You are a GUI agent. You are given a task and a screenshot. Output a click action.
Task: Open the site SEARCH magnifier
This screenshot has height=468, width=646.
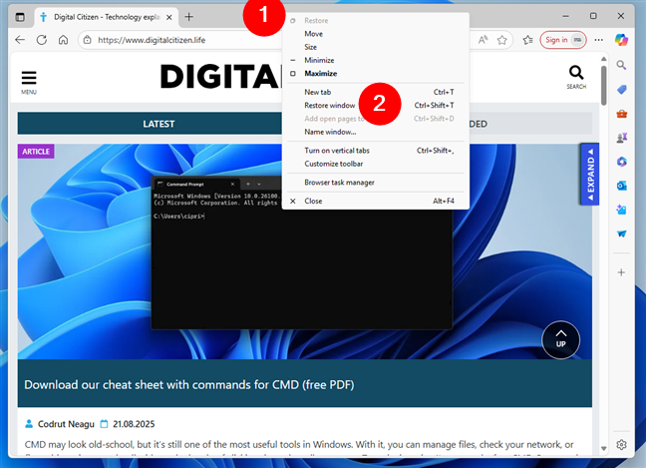pyautogui.click(x=576, y=77)
